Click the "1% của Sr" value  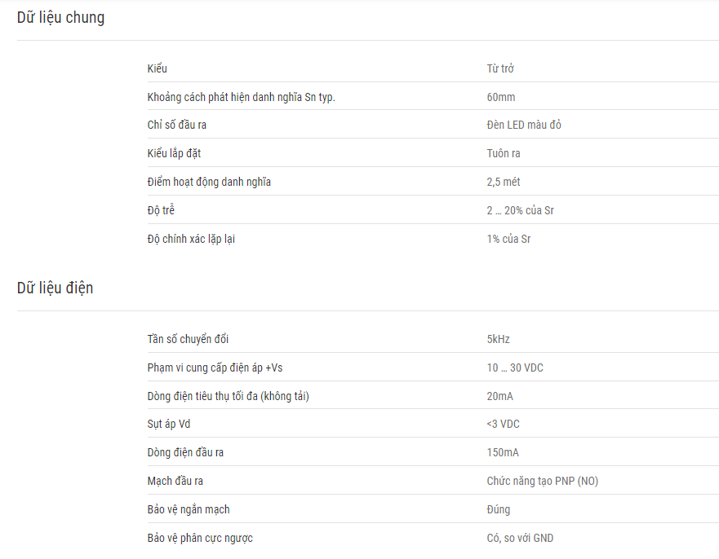pos(508,239)
